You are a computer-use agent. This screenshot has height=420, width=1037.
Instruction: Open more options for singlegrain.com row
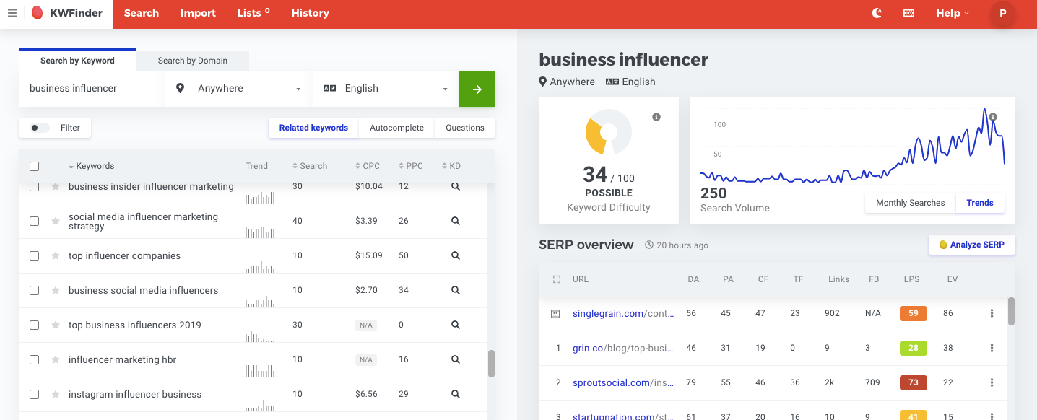tap(992, 313)
